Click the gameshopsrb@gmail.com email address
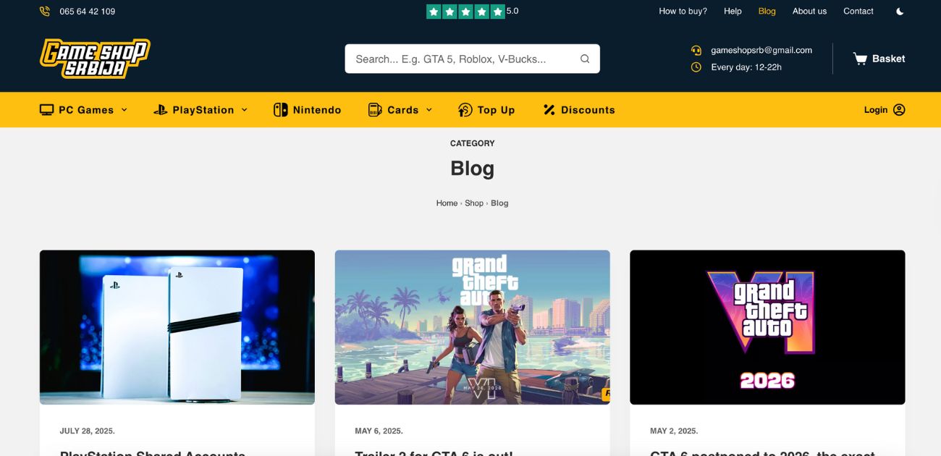941x456 pixels. (761, 51)
